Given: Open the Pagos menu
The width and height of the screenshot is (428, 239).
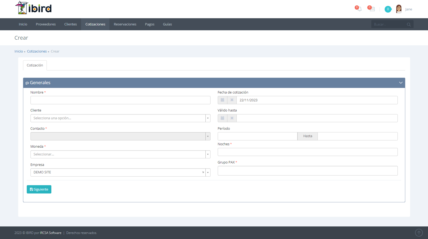Looking at the screenshot, I should tap(150, 24).
